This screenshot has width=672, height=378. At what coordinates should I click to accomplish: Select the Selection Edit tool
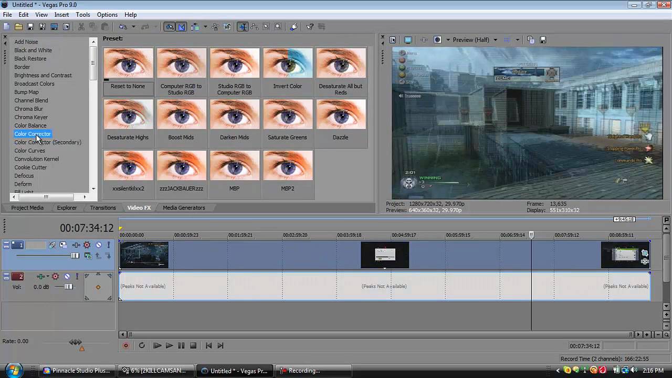[266, 27]
